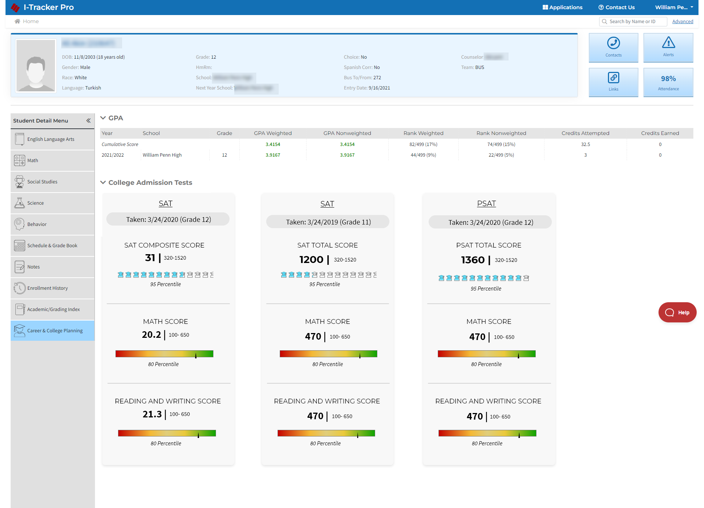Click the William Penn High school cell
The width and height of the screenshot is (704, 508).
(x=162, y=155)
